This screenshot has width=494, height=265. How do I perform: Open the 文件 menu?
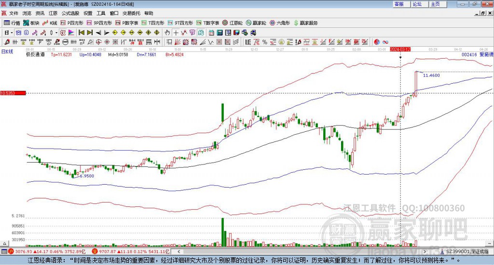(x=14, y=13)
